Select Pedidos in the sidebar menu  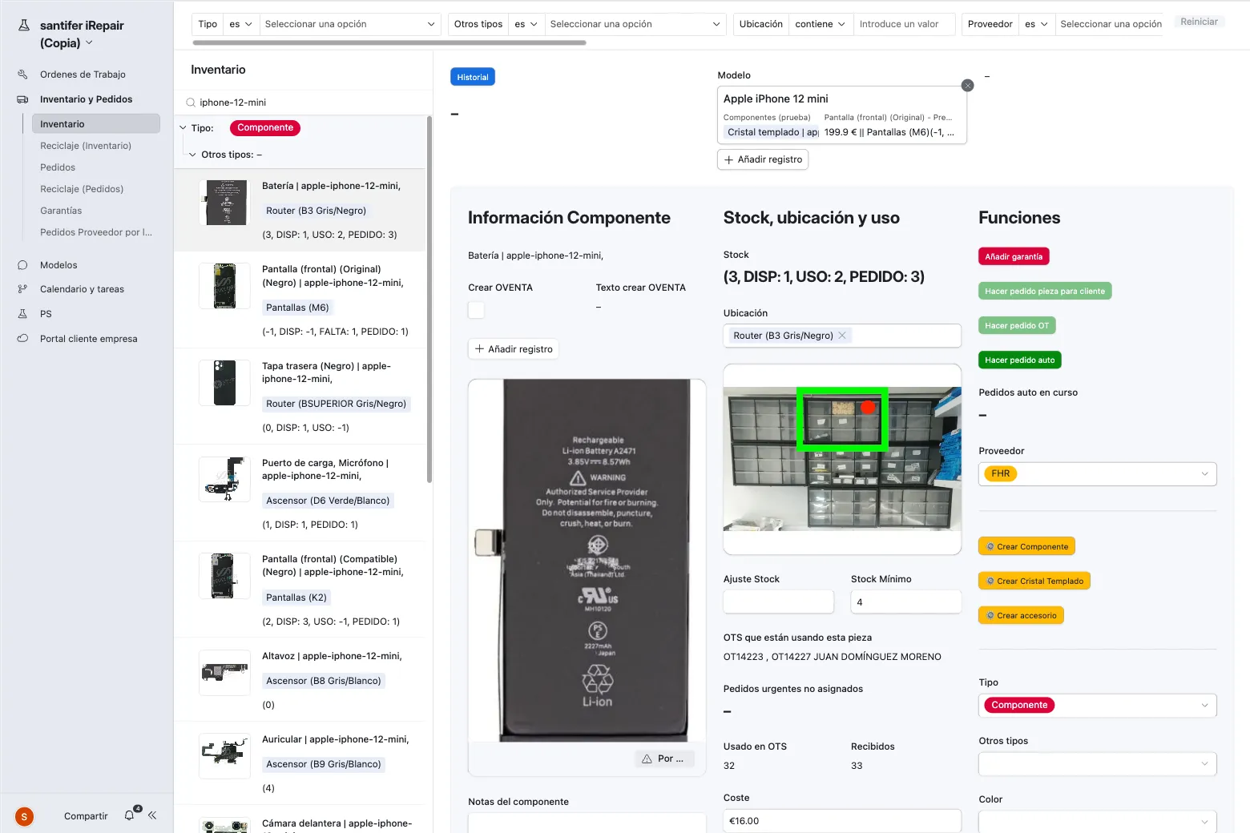click(x=57, y=167)
